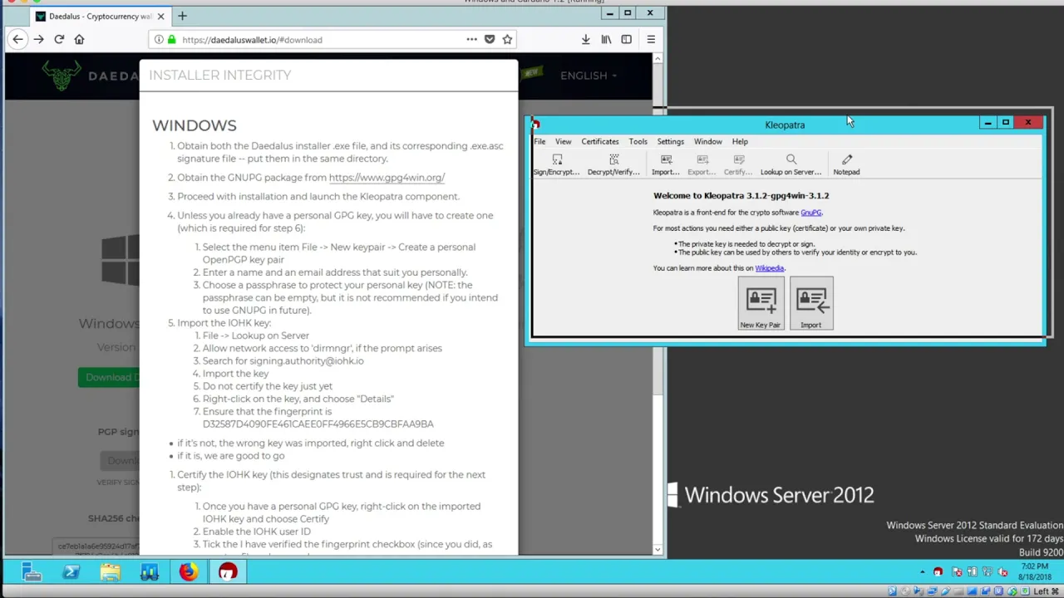Open page actions three-dot menu in Firefox

(x=471, y=39)
